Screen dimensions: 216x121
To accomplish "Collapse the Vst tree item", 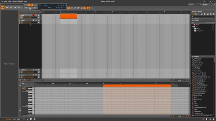I will coord(192,27).
